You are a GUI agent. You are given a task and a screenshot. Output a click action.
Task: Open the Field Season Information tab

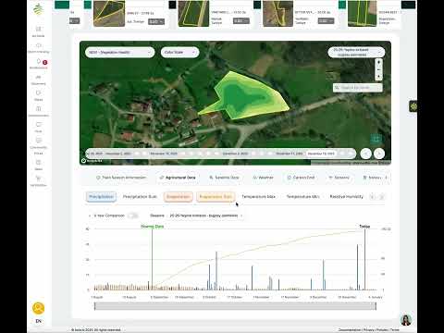121,178
